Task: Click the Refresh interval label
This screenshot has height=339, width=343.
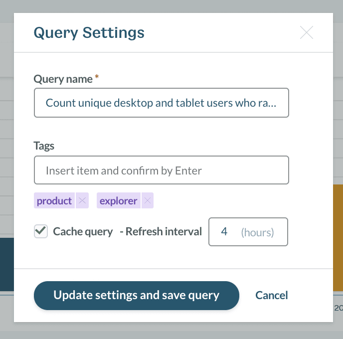Action: coord(161,232)
